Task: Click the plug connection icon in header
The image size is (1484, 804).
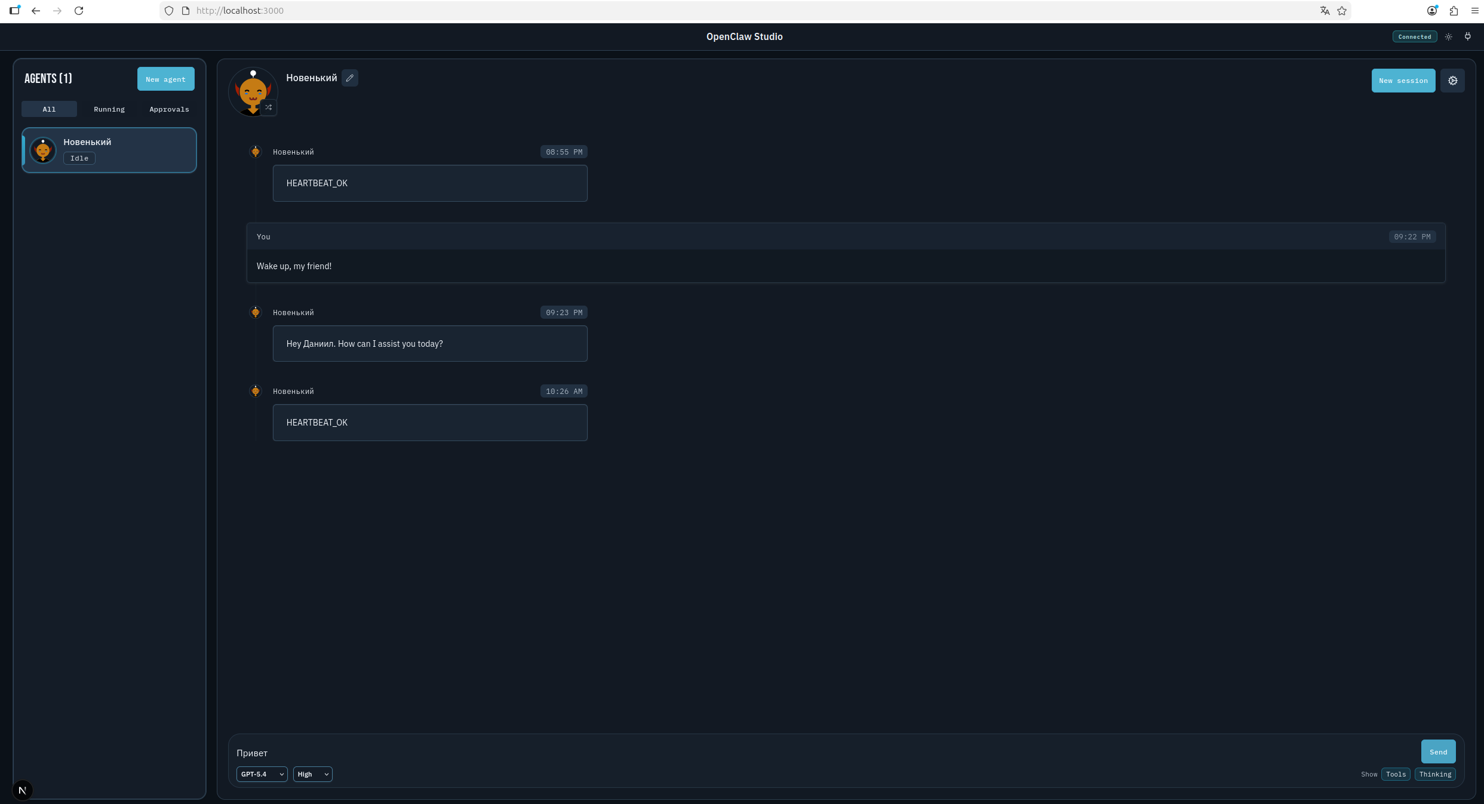Action: [1467, 37]
